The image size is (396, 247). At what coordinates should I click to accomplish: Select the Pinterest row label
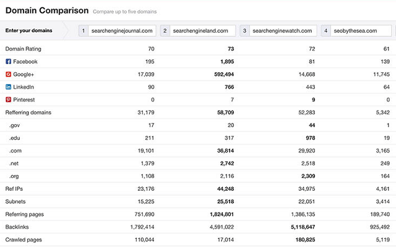(24, 99)
